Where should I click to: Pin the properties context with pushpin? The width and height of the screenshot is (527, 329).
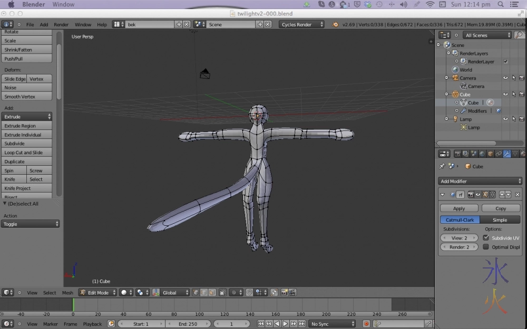click(x=442, y=166)
